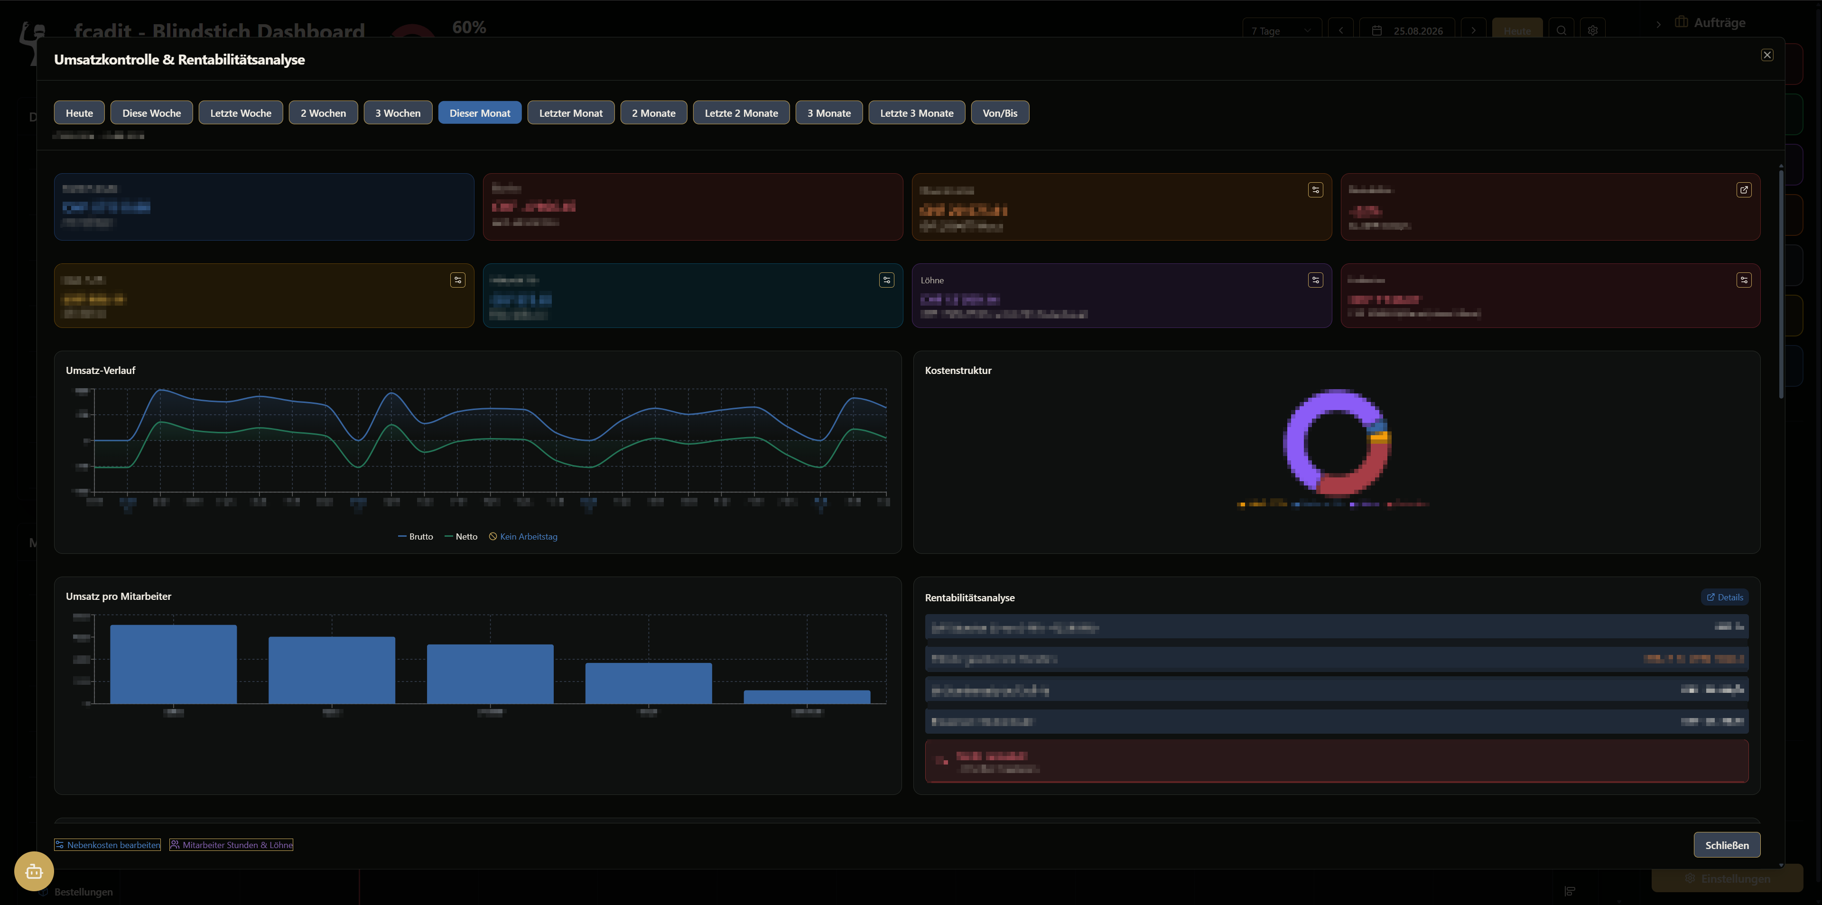Click the search icon in the background dashboard

point(1561,30)
